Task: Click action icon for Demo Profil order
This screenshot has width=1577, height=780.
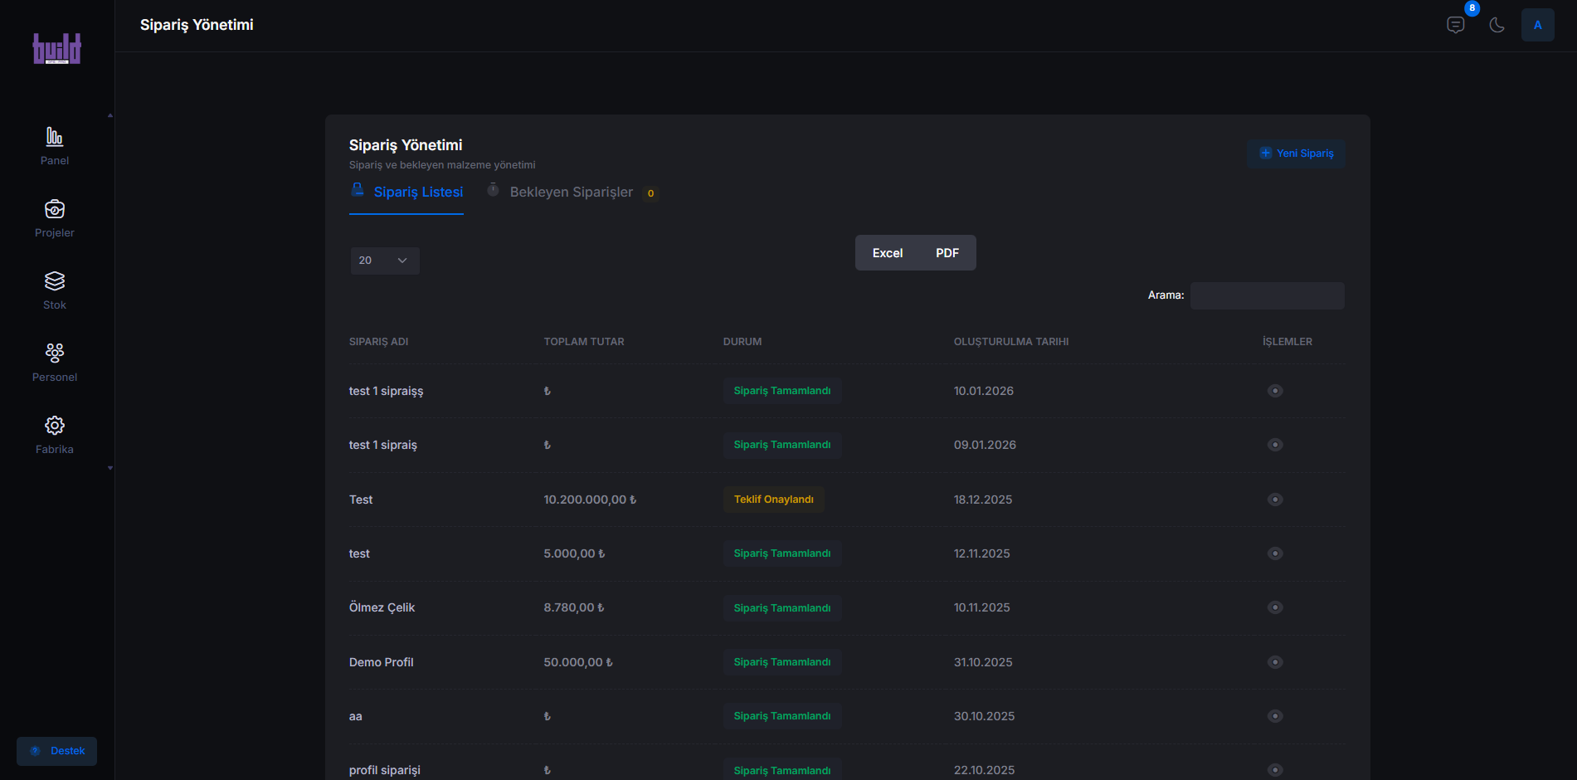Action: pyautogui.click(x=1275, y=662)
